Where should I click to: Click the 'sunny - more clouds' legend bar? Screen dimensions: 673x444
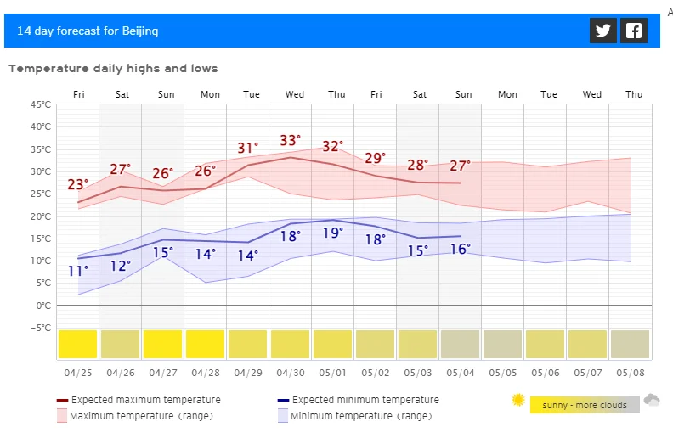click(x=585, y=405)
